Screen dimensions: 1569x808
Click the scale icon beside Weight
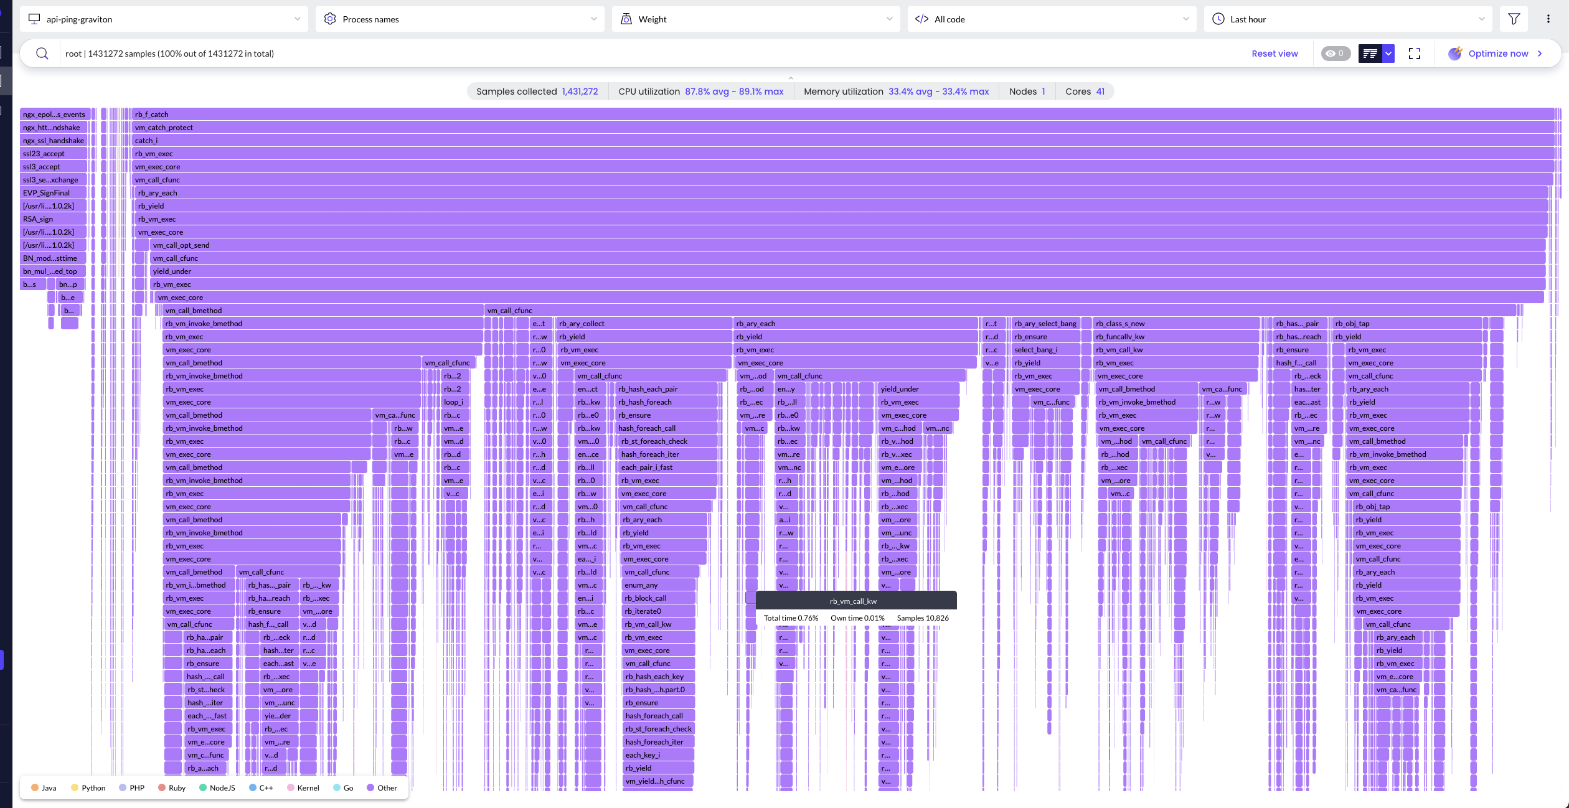pyautogui.click(x=626, y=19)
